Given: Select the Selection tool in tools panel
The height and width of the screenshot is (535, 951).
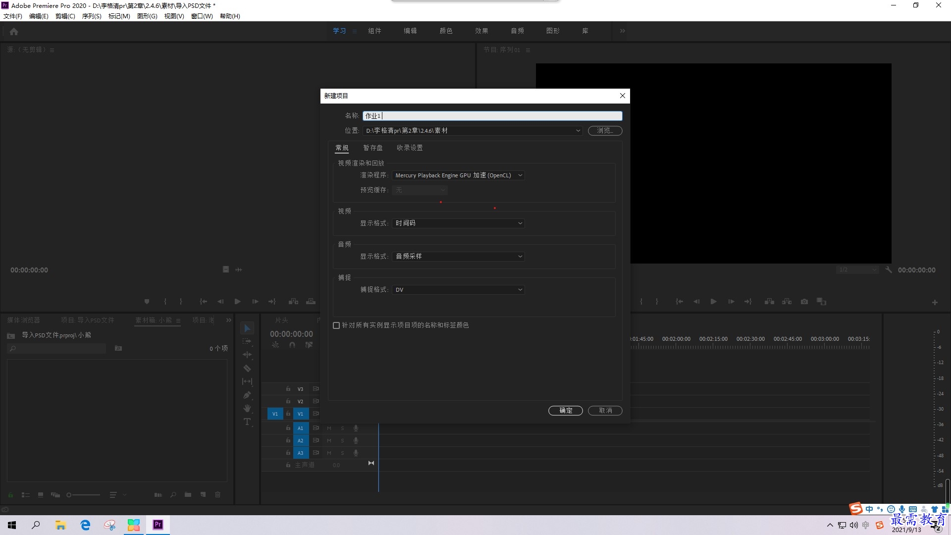Looking at the screenshot, I should 247,328.
